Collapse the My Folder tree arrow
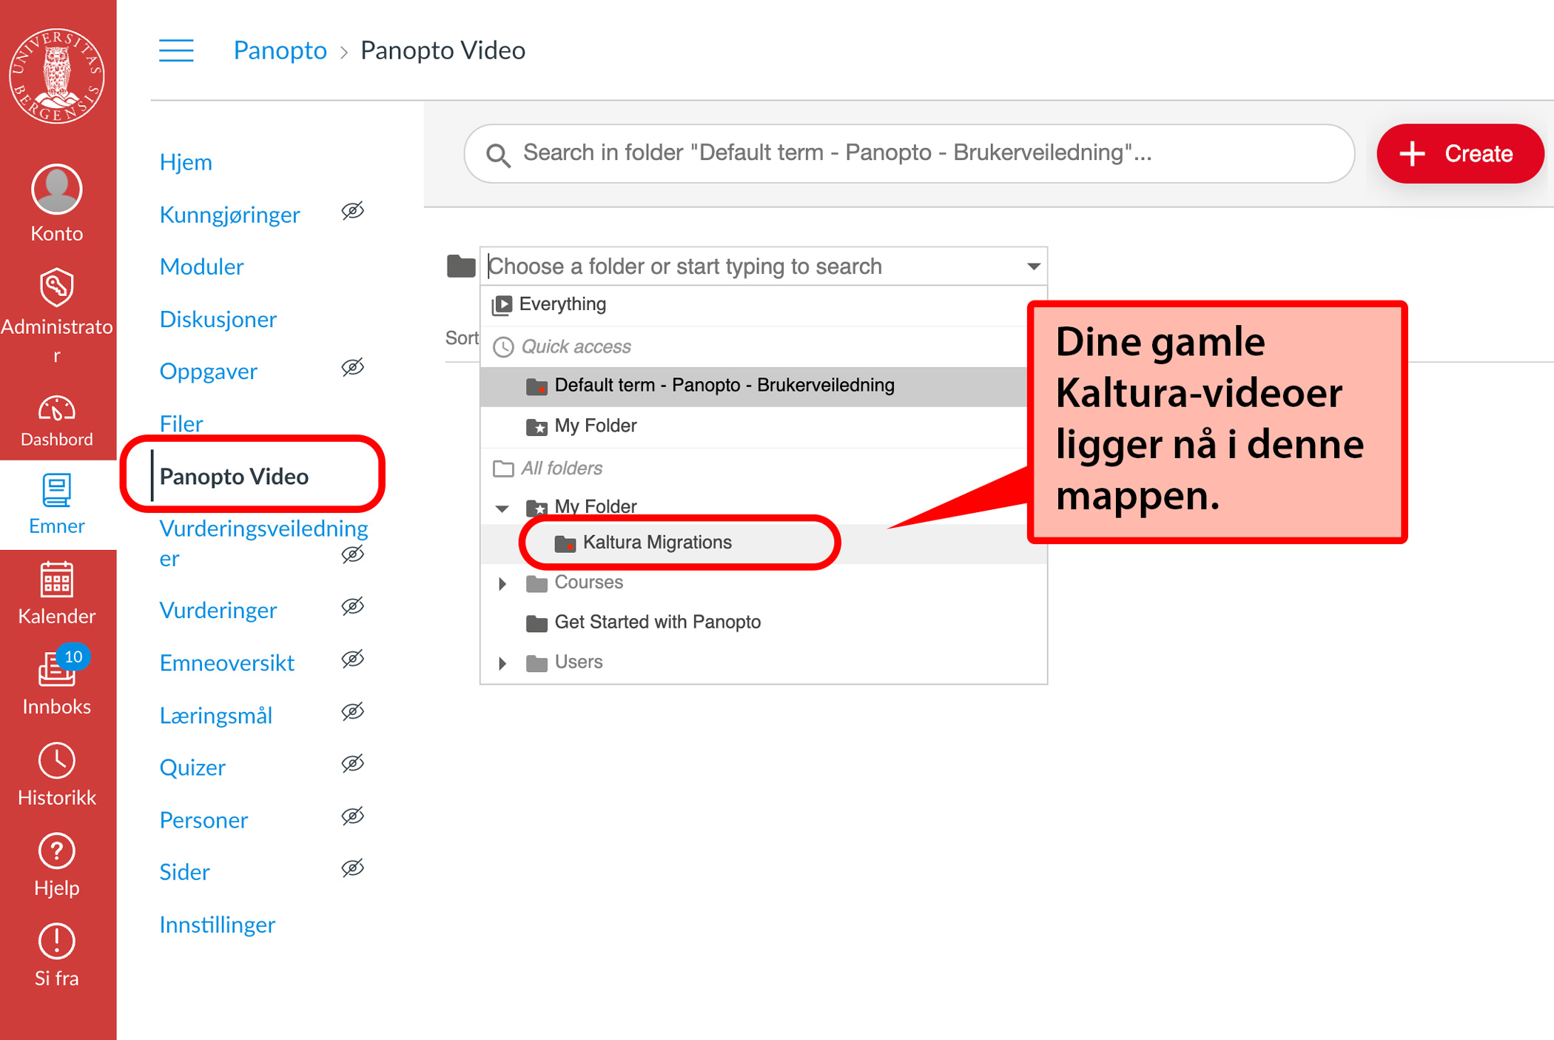 click(x=502, y=508)
